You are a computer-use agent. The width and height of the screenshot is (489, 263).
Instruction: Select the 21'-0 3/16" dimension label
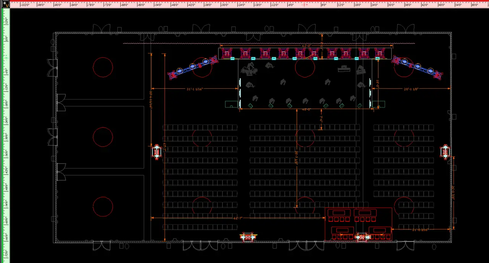click(x=420, y=229)
